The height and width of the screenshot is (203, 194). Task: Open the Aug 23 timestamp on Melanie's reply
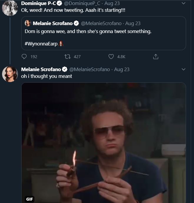pyautogui.click(x=122, y=69)
